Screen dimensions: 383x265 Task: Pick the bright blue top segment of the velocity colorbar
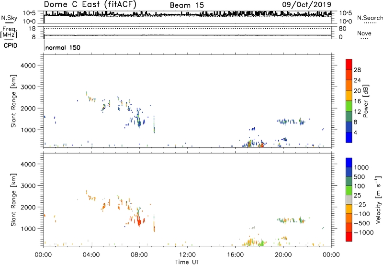coord(349,163)
